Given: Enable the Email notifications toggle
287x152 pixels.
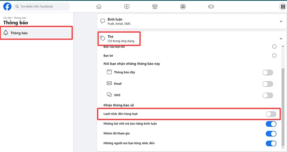Looking at the screenshot, I should (268, 84).
